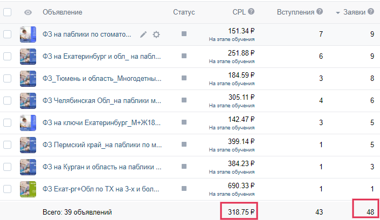Open the Вступления help question icon
Viewport: 380px width, 220px height.
(320, 11)
